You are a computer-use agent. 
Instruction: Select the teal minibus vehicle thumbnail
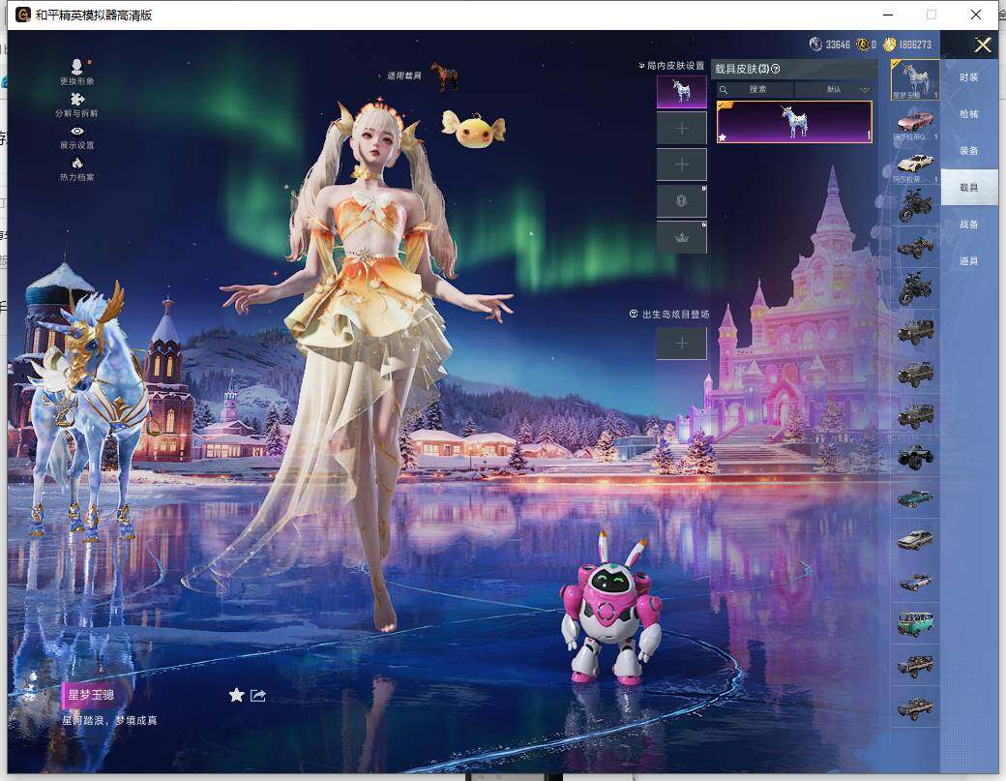point(915,623)
